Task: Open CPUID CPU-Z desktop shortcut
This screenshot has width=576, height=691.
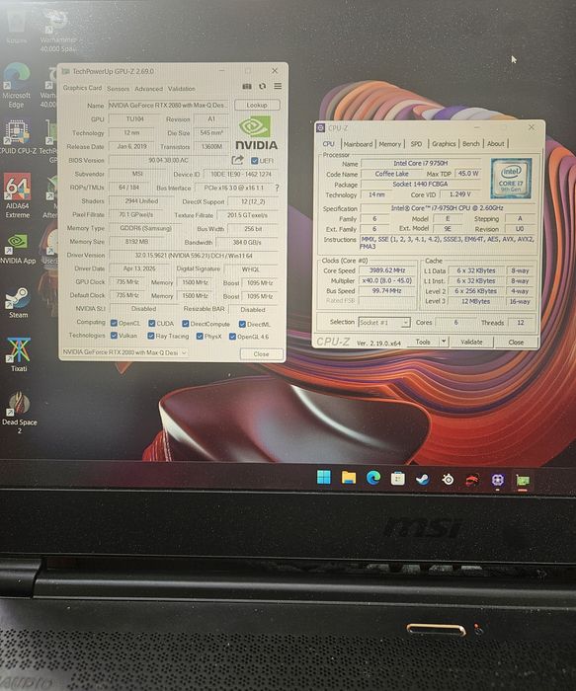Action: (18, 137)
